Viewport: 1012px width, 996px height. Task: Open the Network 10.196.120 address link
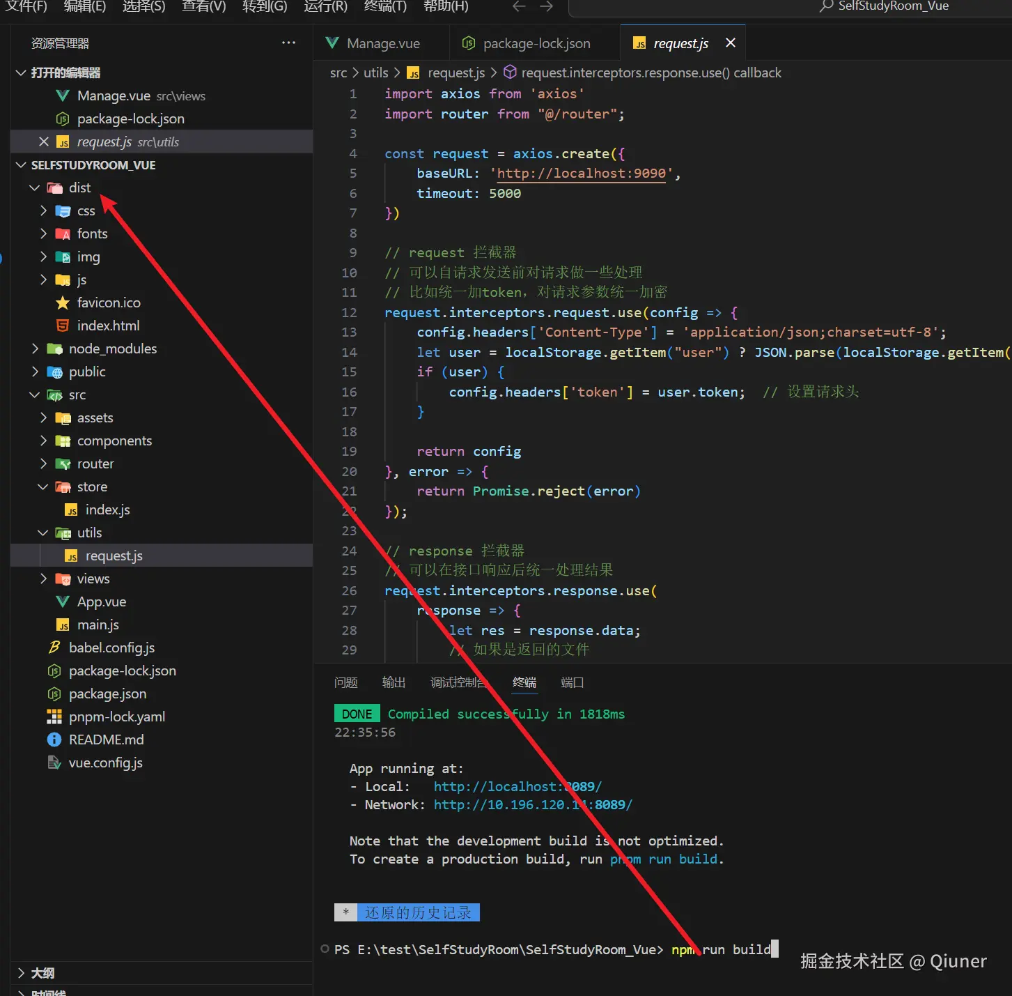533,804
